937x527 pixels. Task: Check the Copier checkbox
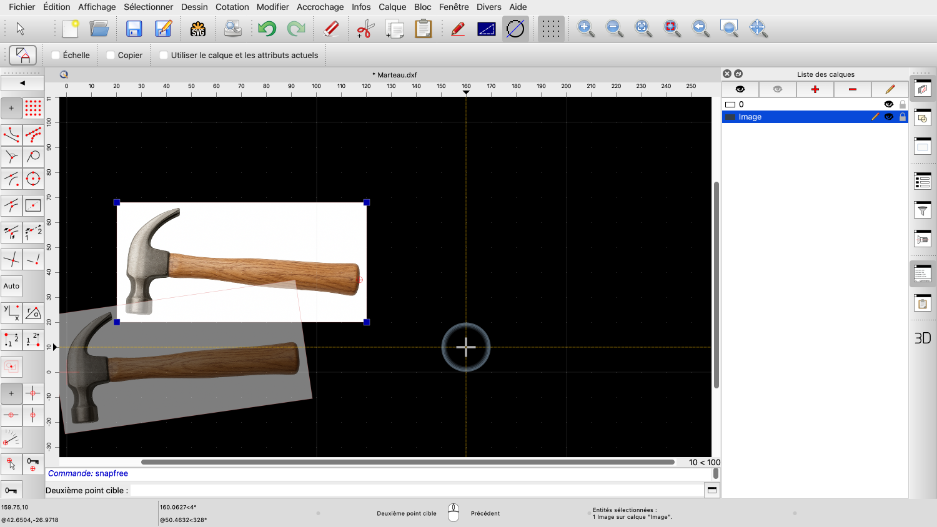(x=111, y=55)
